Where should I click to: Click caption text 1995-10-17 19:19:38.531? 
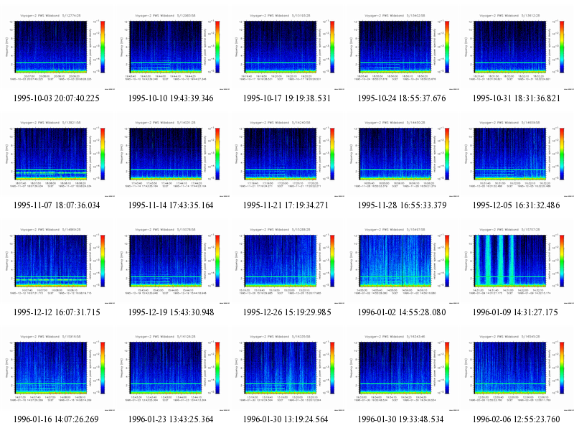click(x=287, y=98)
